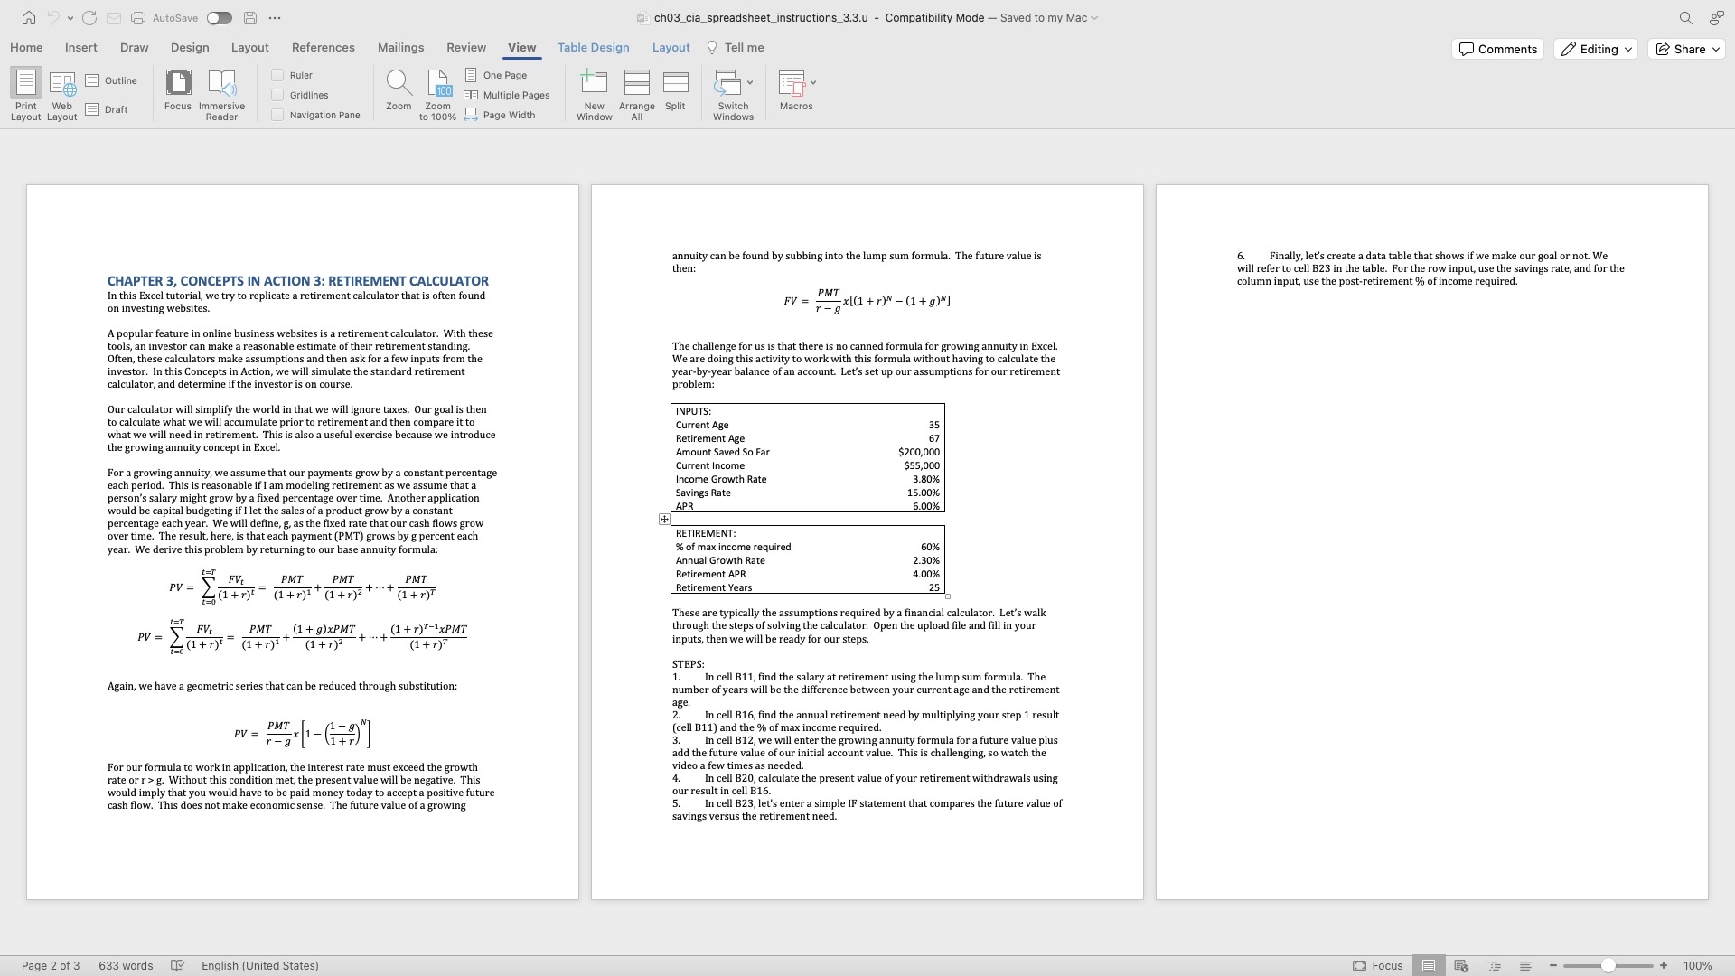Open the Comments panel
The width and height of the screenshot is (1735, 976).
[1496, 49]
